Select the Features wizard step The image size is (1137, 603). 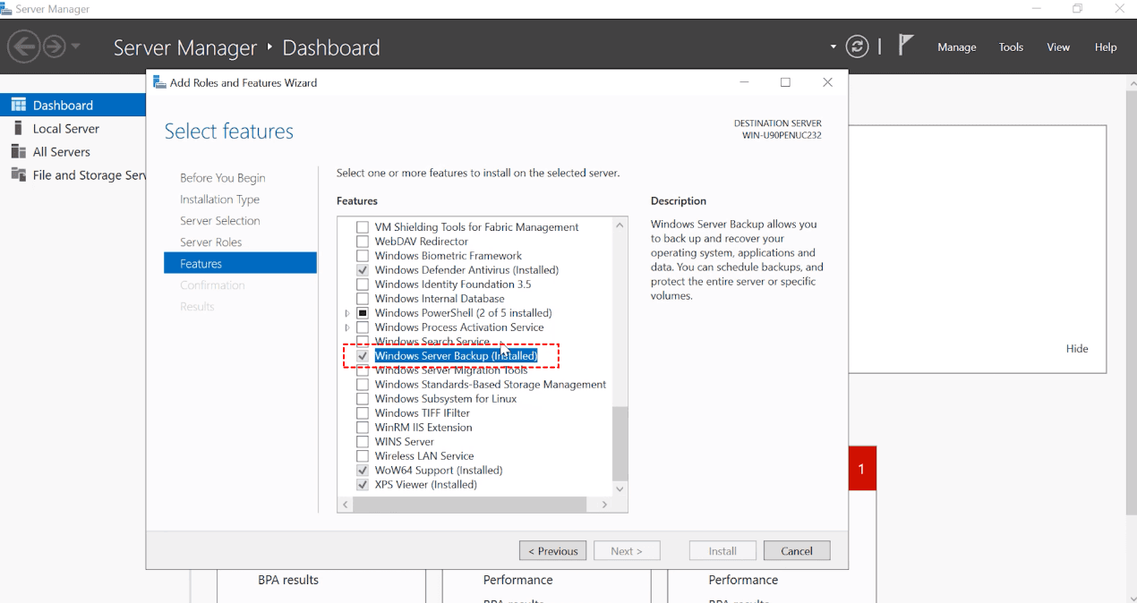[x=240, y=263]
